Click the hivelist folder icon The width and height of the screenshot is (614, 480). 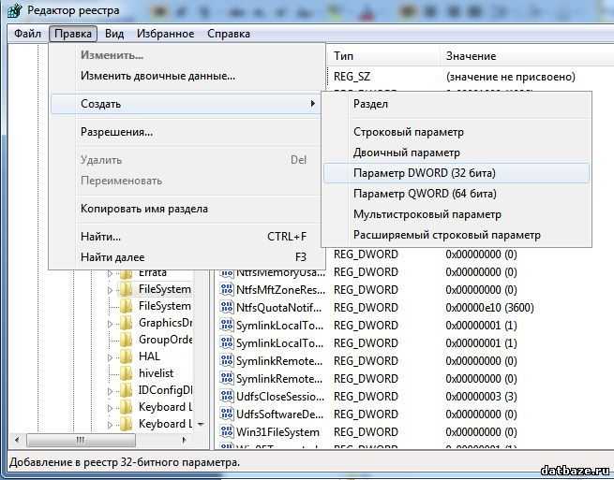tap(127, 372)
